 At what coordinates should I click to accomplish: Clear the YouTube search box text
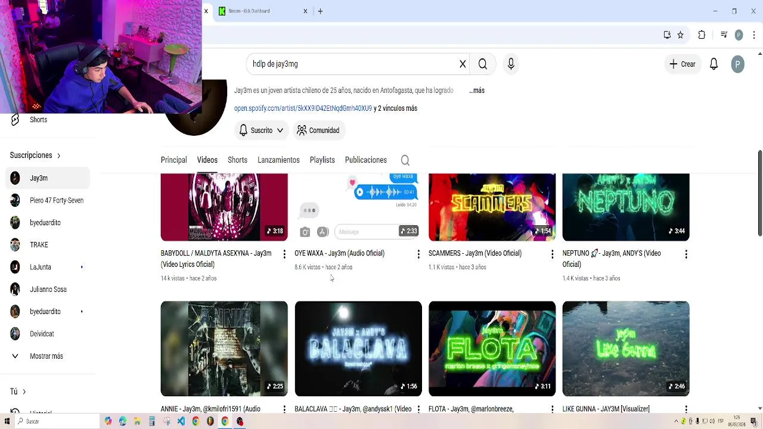click(463, 64)
